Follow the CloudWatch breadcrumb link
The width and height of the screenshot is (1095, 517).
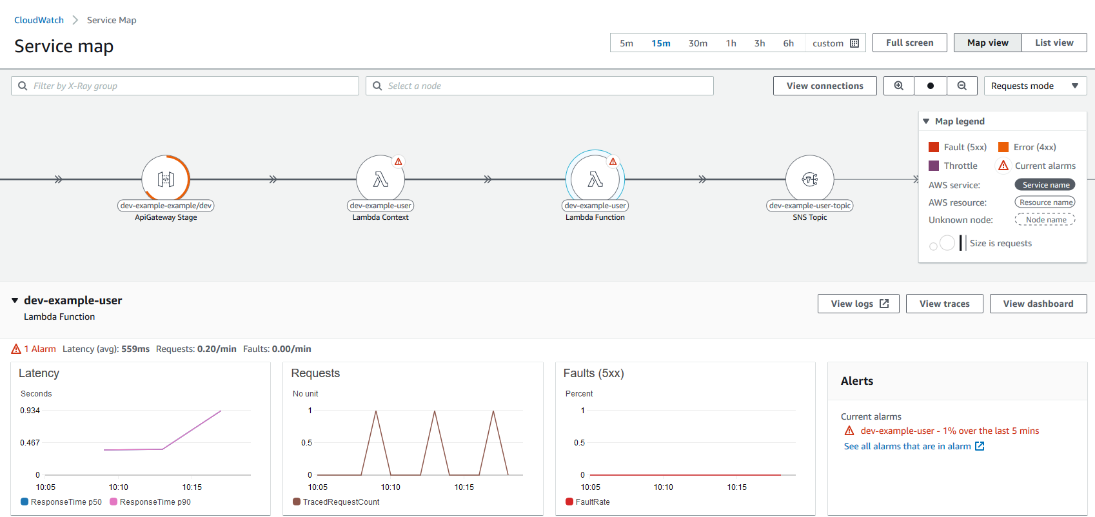point(39,20)
